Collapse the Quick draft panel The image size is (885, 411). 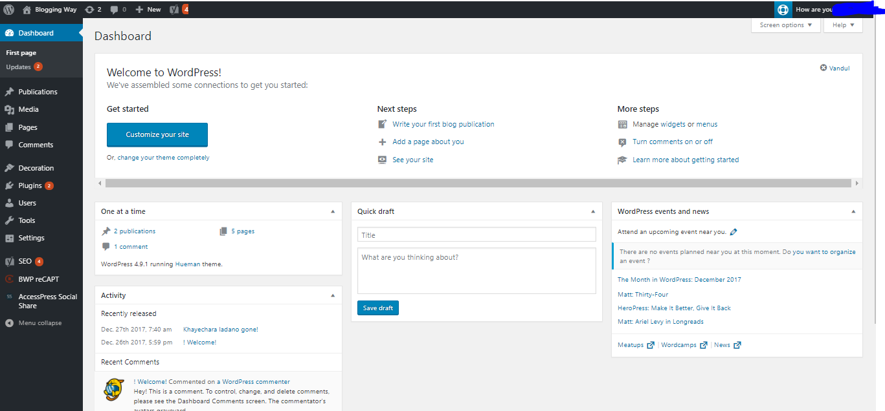tap(593, 211)
